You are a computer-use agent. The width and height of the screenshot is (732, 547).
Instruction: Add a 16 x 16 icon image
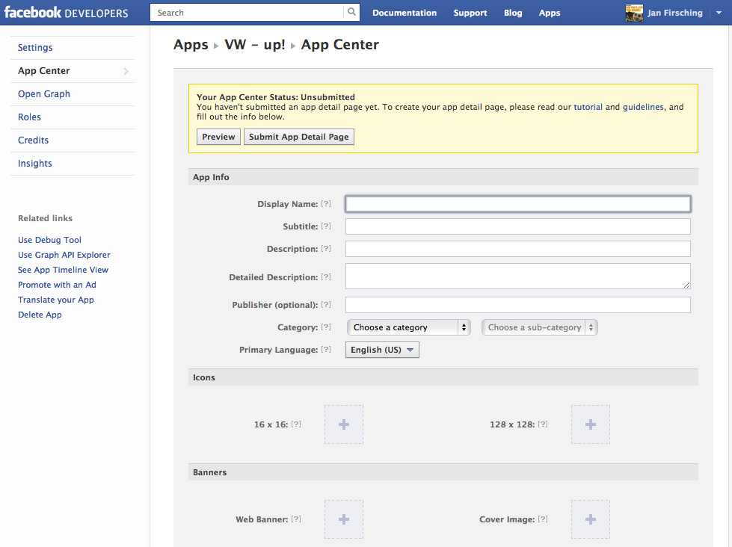tap(344, 424)
